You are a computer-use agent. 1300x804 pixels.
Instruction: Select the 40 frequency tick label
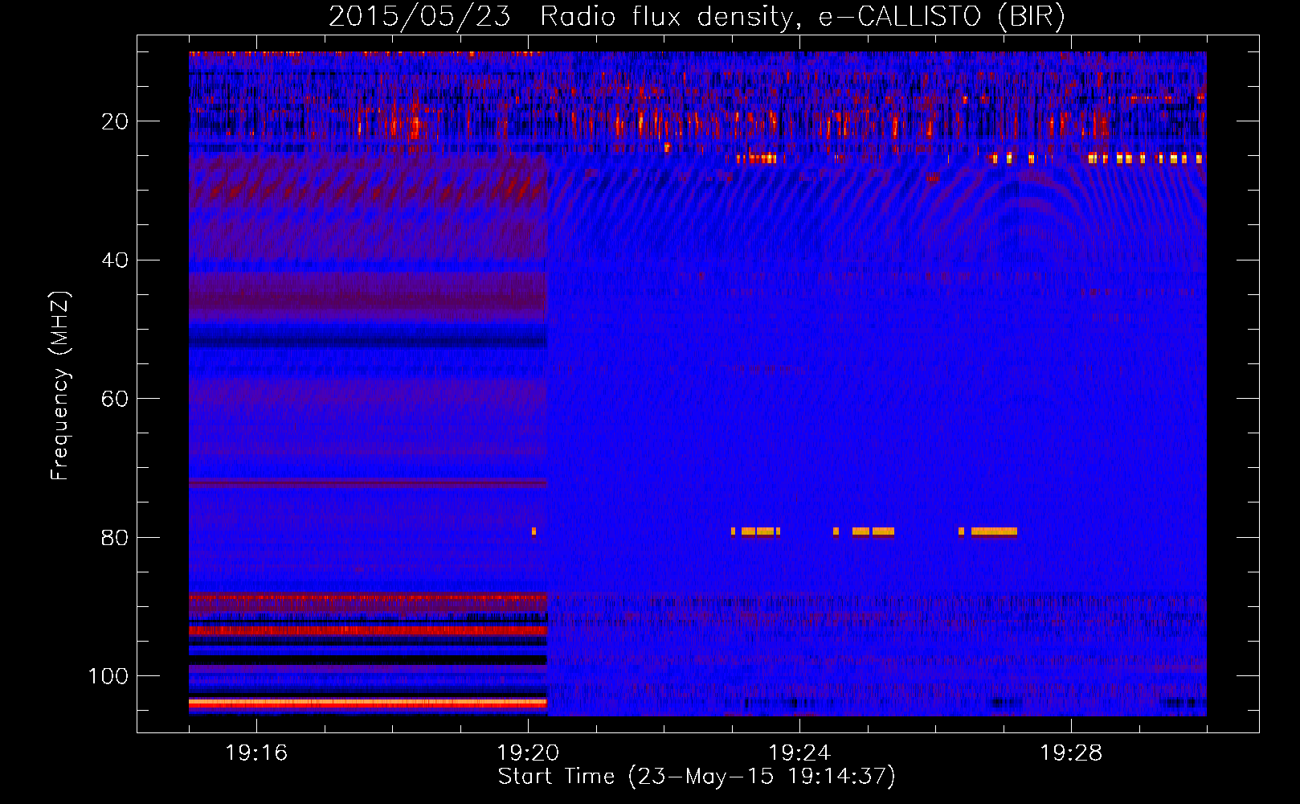click(x=115, y=260)
